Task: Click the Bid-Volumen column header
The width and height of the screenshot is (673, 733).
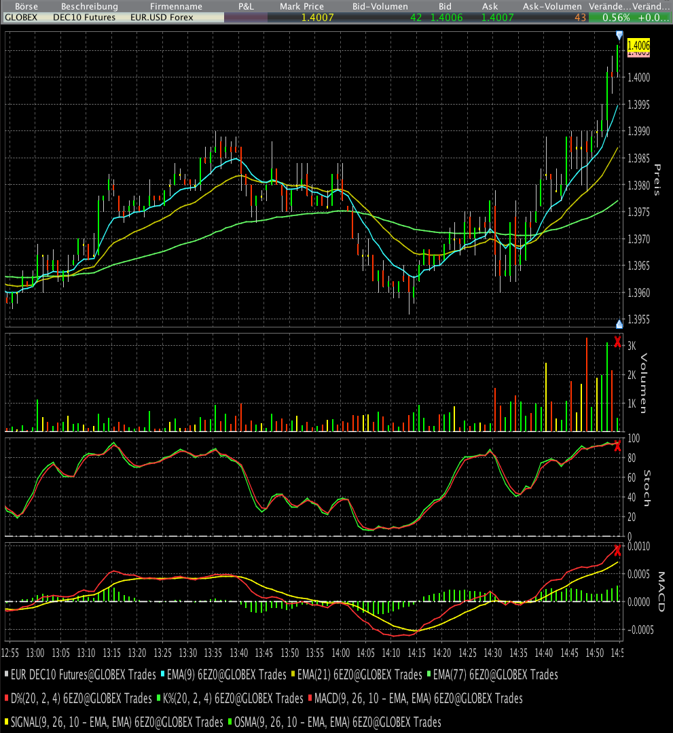Action: [380, 6]
